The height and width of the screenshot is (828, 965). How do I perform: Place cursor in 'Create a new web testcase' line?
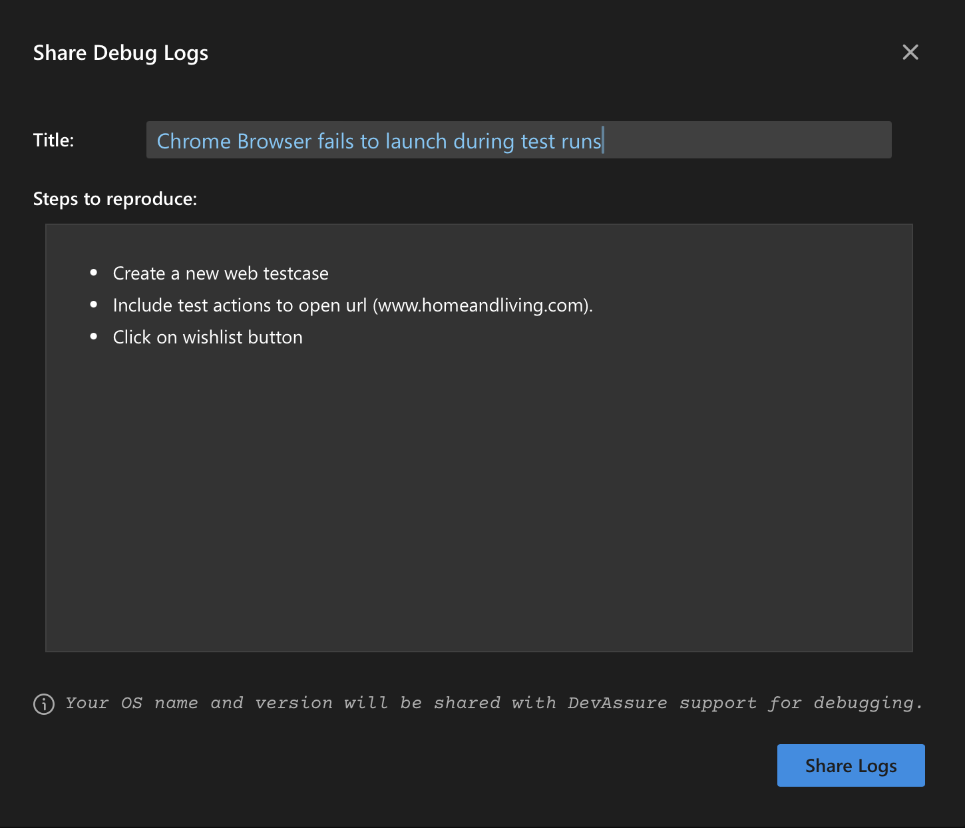pos(220,274)
